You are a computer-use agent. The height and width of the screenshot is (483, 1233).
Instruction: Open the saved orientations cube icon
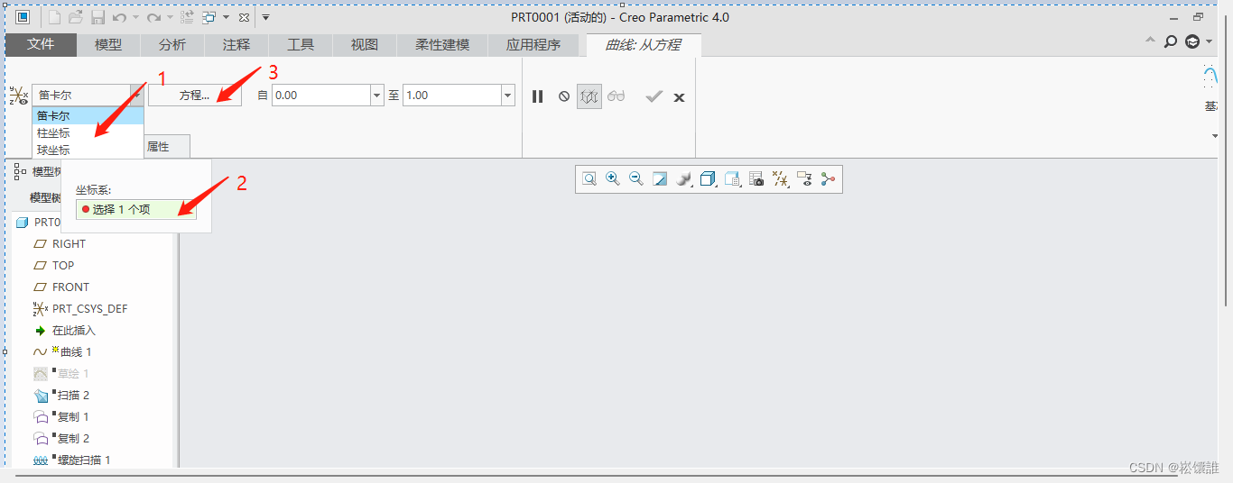pyautogui.click(x=708, y=179)
